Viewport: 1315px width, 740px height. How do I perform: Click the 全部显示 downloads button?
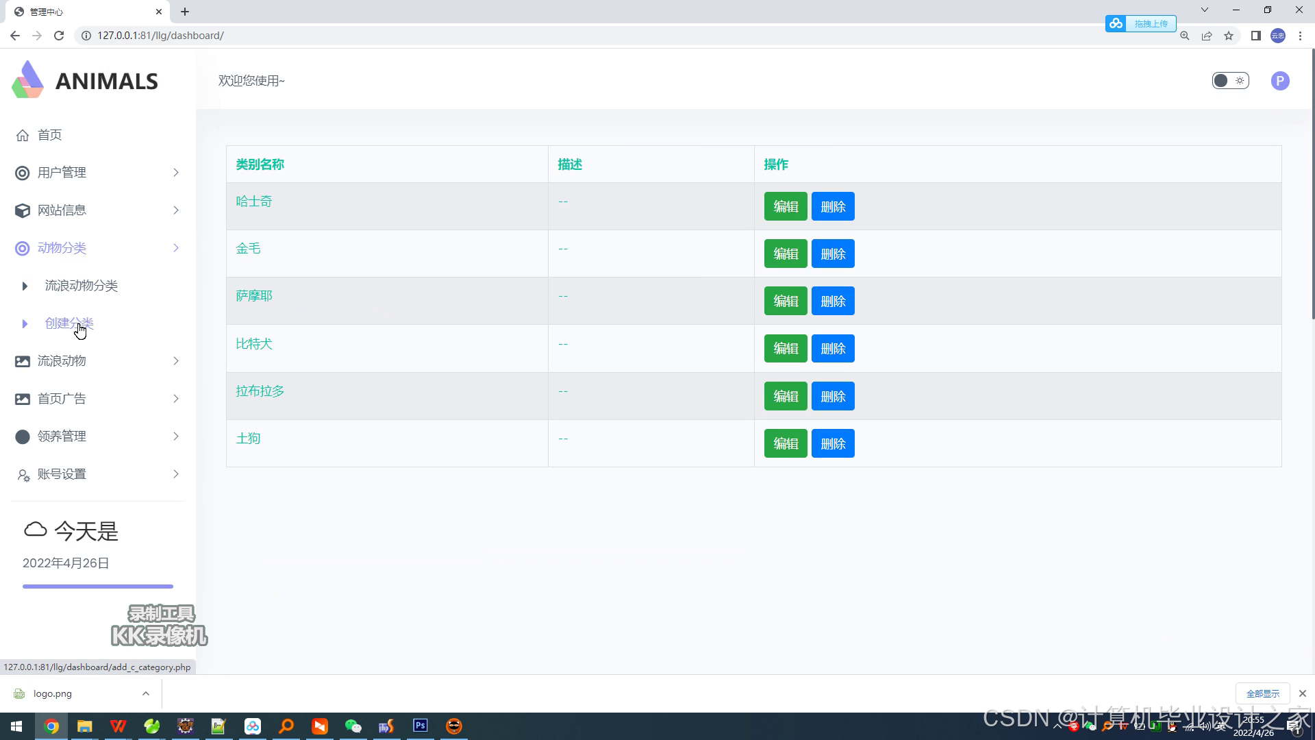coord(1262,693)
